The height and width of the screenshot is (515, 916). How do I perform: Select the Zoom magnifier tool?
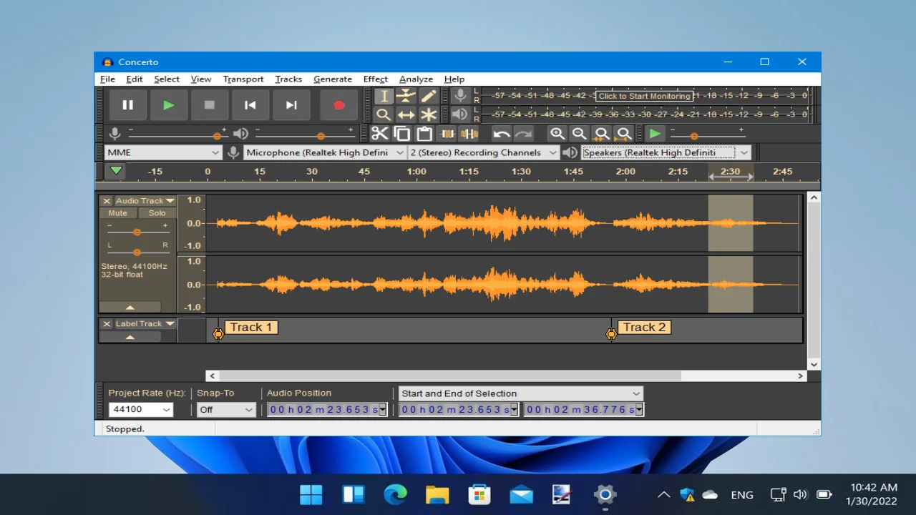[384, 114]
